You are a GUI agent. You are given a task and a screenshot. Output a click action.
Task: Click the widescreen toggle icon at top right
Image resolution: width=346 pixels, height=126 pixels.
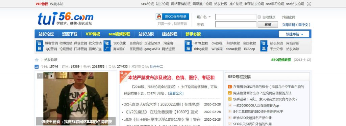pyautogui.click(x=309, y=4)
